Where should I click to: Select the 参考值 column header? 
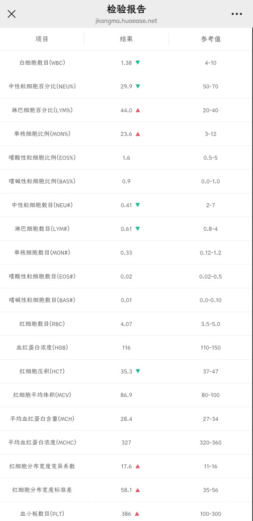(211, 39)
